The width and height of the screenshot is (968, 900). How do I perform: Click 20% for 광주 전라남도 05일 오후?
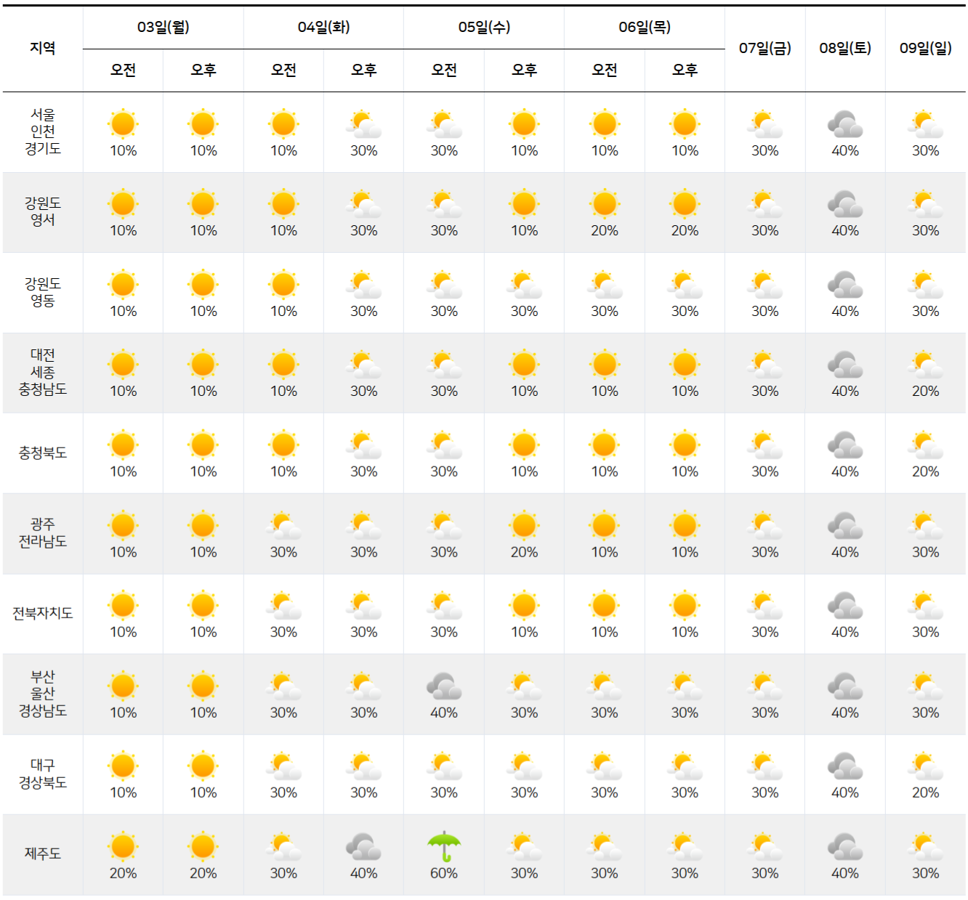(x=524, y=552)
